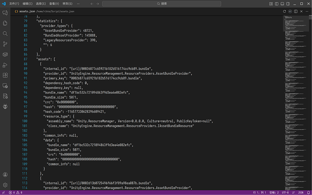Click the UTF-8 encoding status item
This screenshot has width=312, height=195.
(x=285, y=192)
